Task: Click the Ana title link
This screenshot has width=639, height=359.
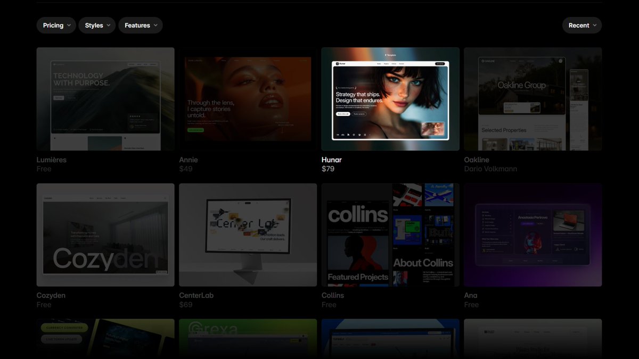Action: pos(471,295)
